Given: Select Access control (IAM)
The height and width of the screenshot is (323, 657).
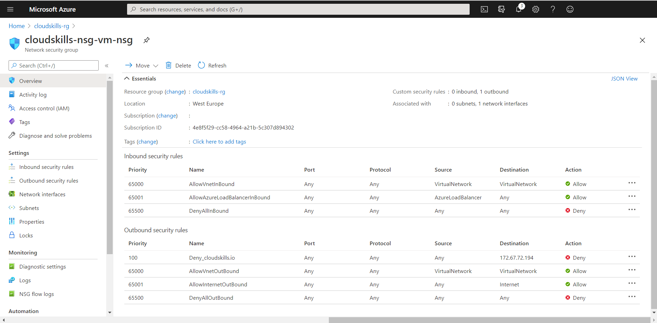Looking at the screenshot, I should [44, 108].
